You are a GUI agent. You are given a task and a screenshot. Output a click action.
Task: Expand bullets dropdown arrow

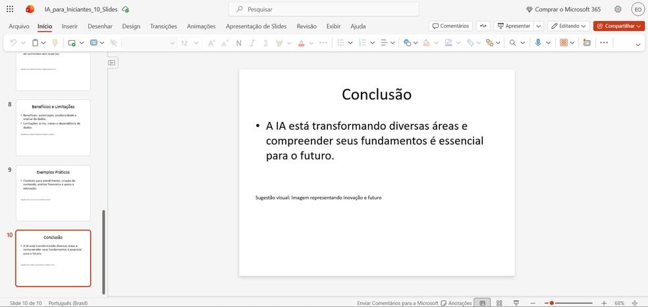(350, 43)
